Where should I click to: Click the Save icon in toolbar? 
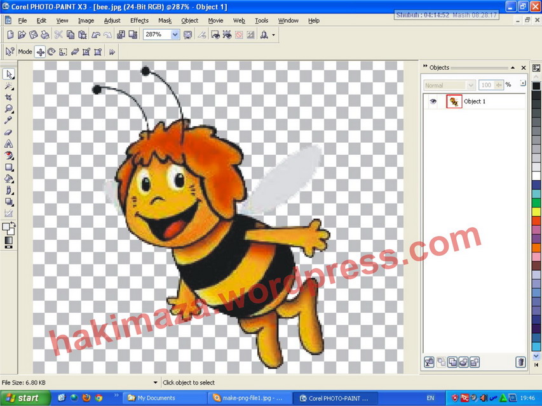[x=33, y=34]
